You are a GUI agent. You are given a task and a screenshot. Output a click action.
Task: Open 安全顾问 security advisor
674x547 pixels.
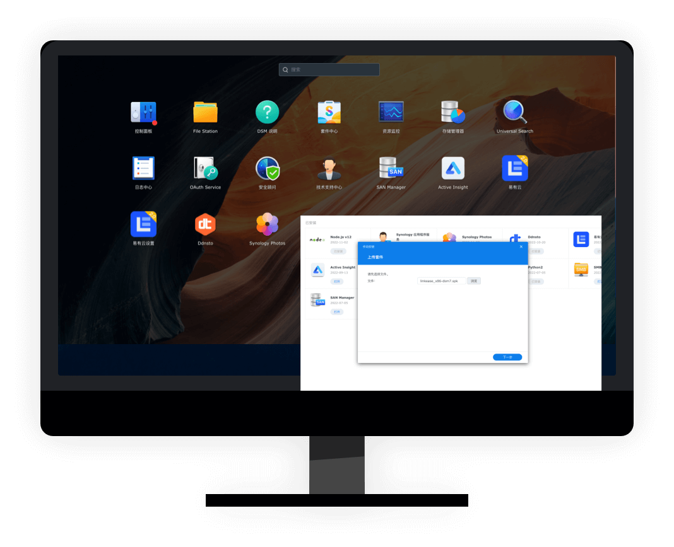pyautogui.click(x=267, y=169)
